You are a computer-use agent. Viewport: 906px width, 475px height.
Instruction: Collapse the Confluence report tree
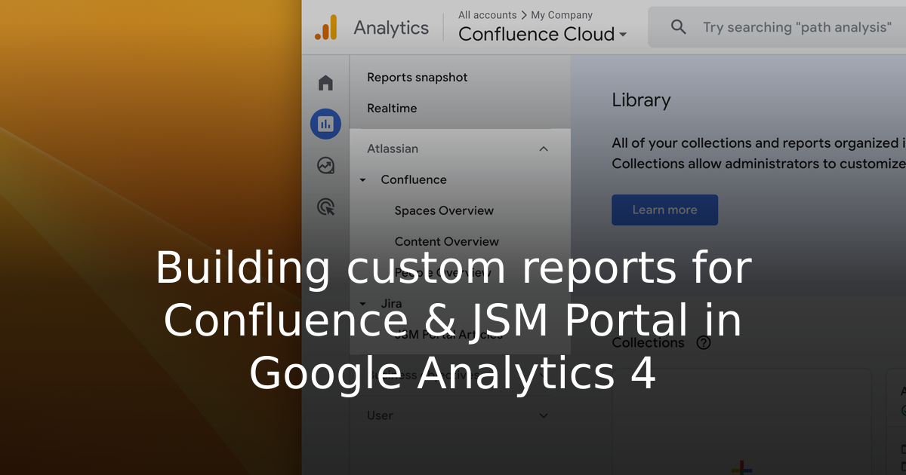coord(362,179)
